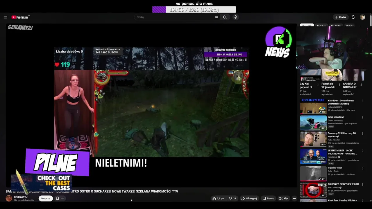Open options for 'TO KONIEC SKRZYNEK' video

pos(363,185)
